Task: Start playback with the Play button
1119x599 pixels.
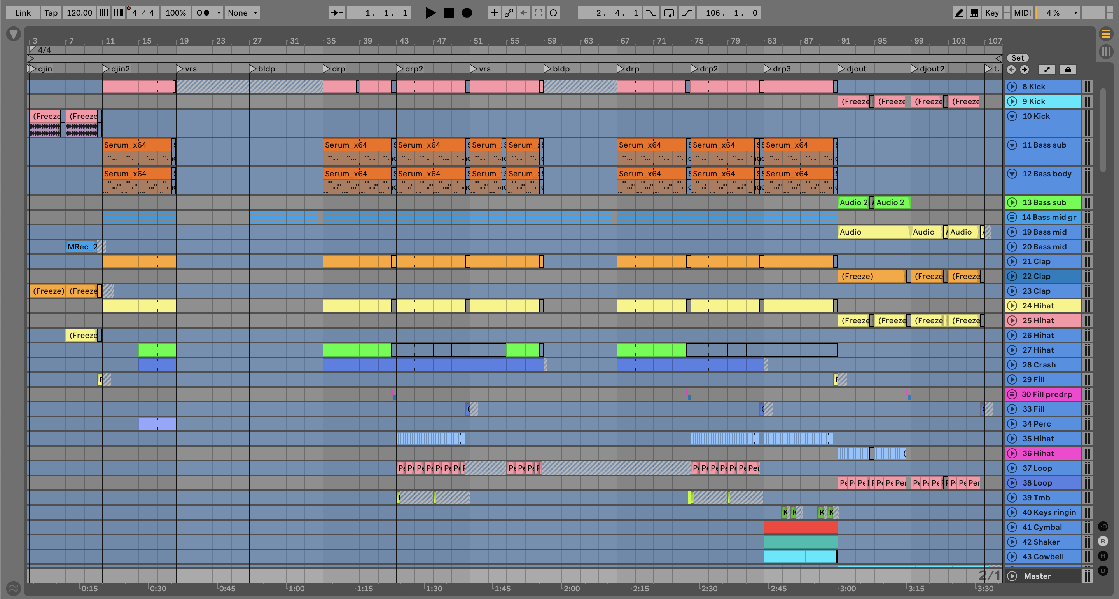Action: point(430,12)
